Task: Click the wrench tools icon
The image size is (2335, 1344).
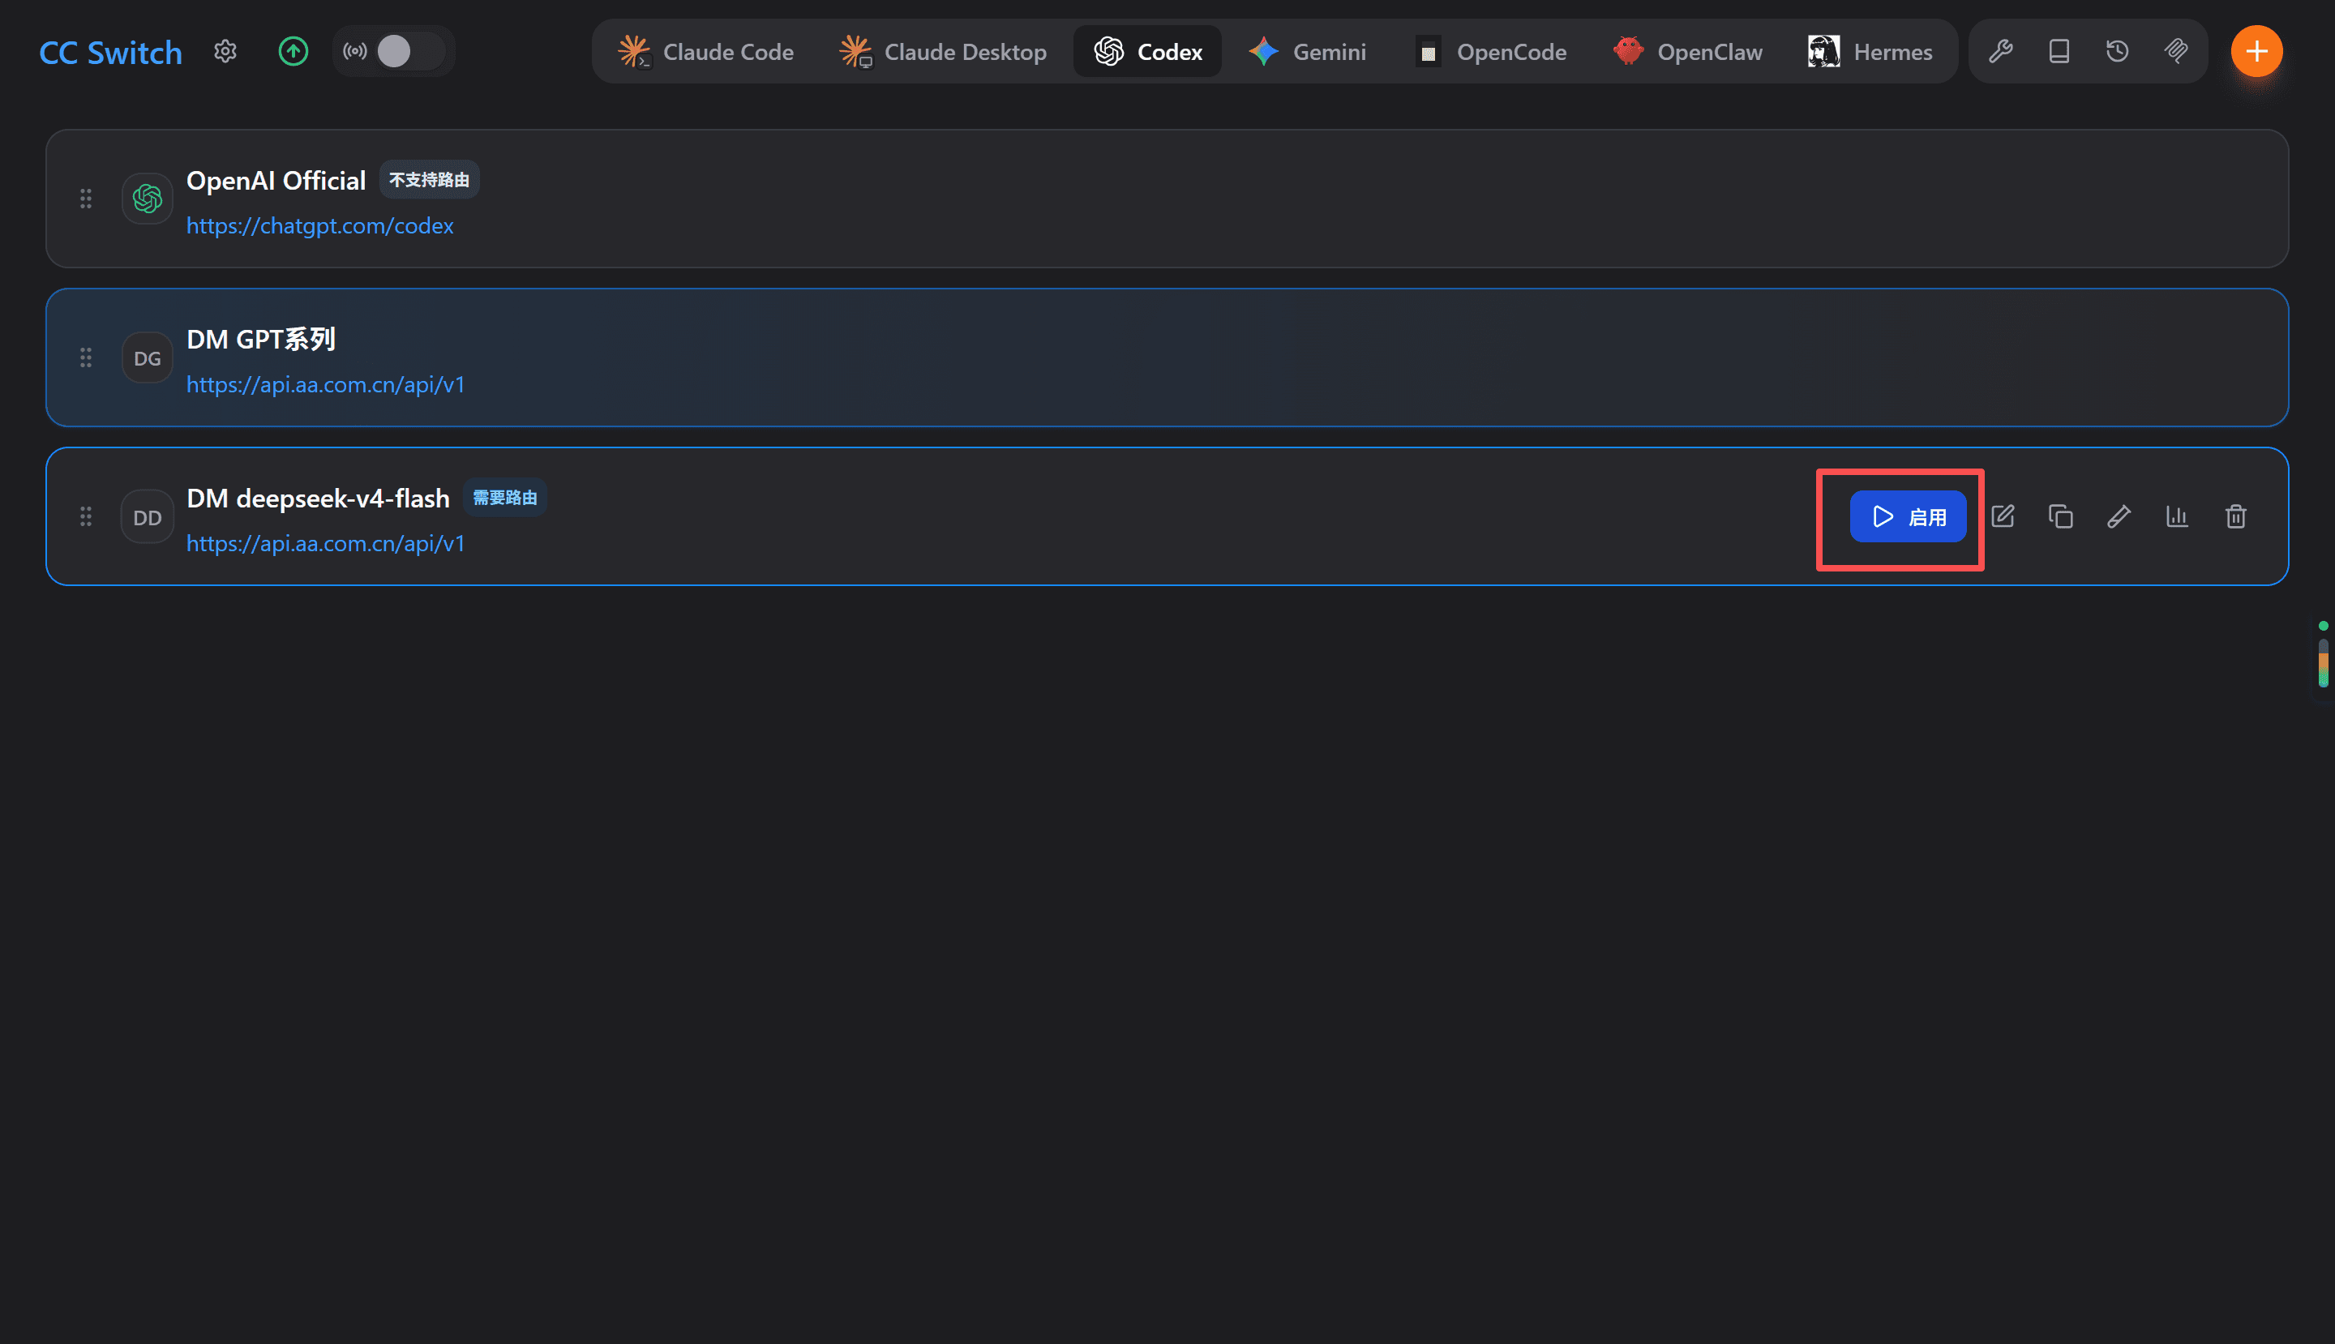Action: (2001, 52)
